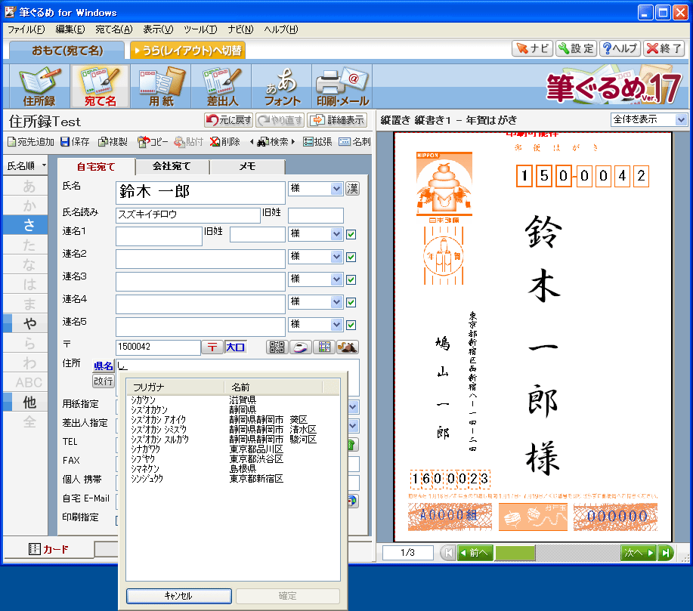Duplicate the entry with 複製

point(113,142)
